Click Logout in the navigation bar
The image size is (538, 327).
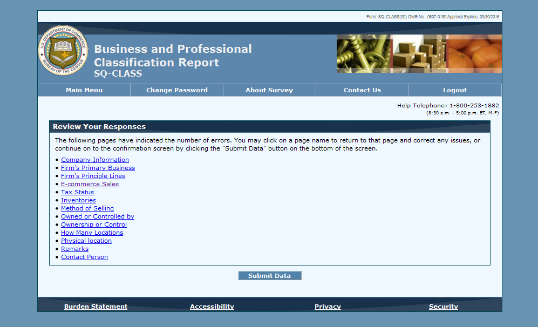[x=454, y=90]
